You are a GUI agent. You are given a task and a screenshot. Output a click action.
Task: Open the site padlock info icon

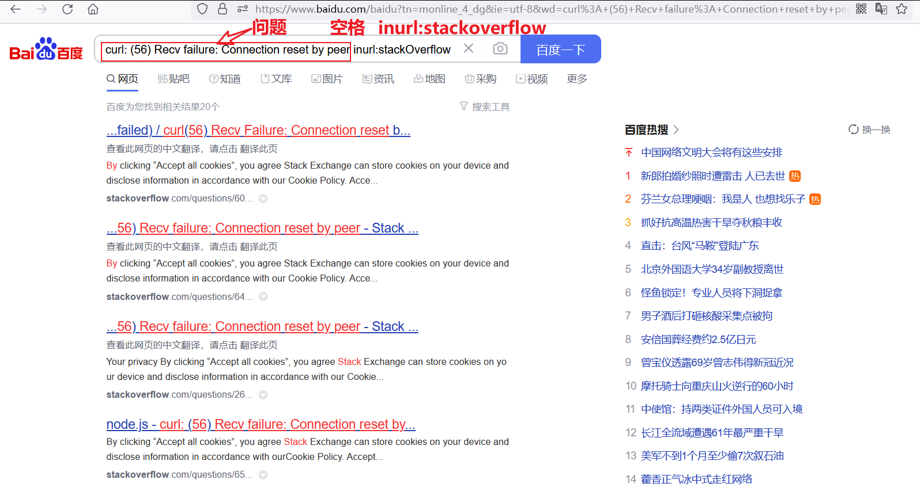(223, 9)
